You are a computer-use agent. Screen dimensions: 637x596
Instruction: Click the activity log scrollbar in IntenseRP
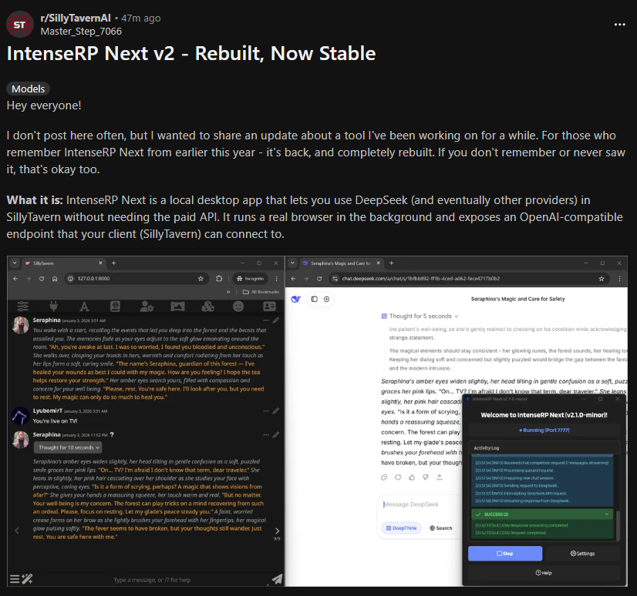click(x=618, y=526)
